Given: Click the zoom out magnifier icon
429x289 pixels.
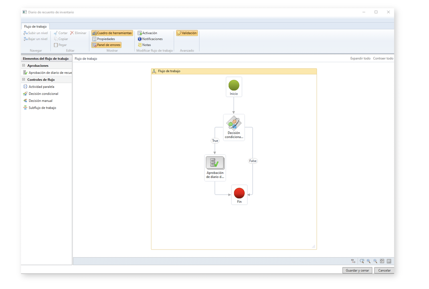Looking at the screenshot, I should (375, 261).
